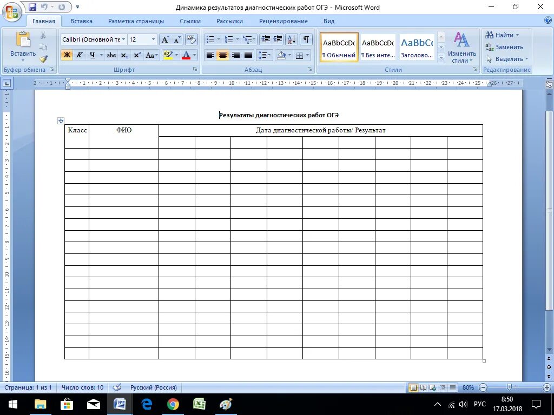The width and height of the screenshot is (554, 415).
Task: Decrease paragraph indent
Action: [x=265, y=39]
